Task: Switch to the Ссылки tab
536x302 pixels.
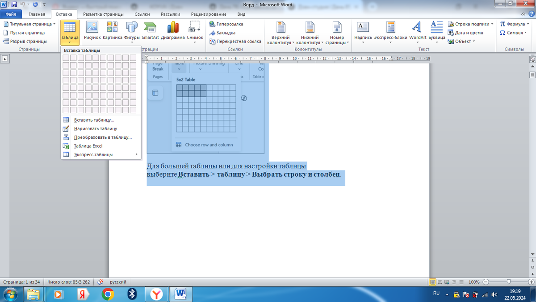Action: point(142,14)
